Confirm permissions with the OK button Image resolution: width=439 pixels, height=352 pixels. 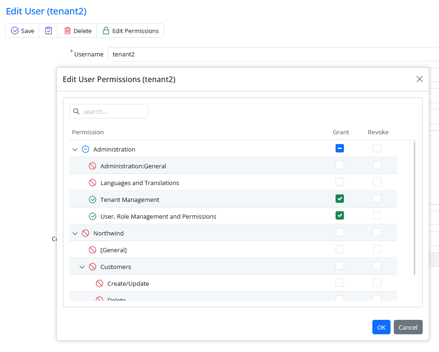(381, 327)
